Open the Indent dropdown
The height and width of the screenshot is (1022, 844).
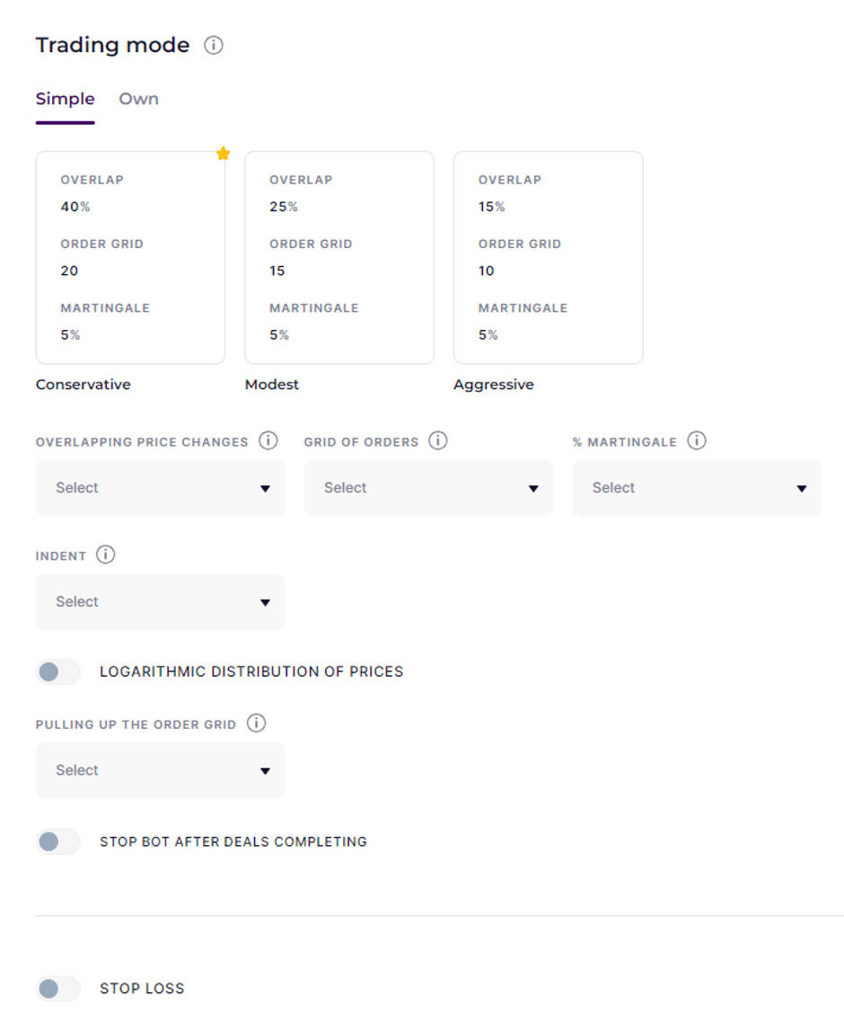(x=160, y=601)
